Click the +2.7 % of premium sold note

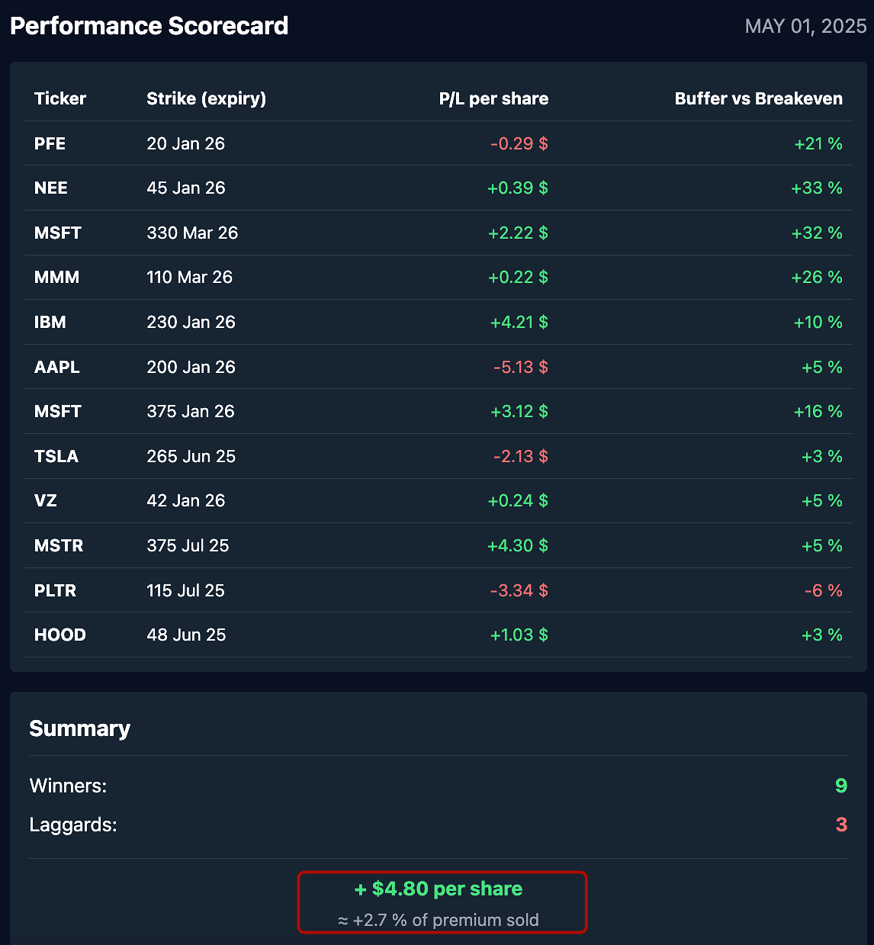tap(439, 920)
